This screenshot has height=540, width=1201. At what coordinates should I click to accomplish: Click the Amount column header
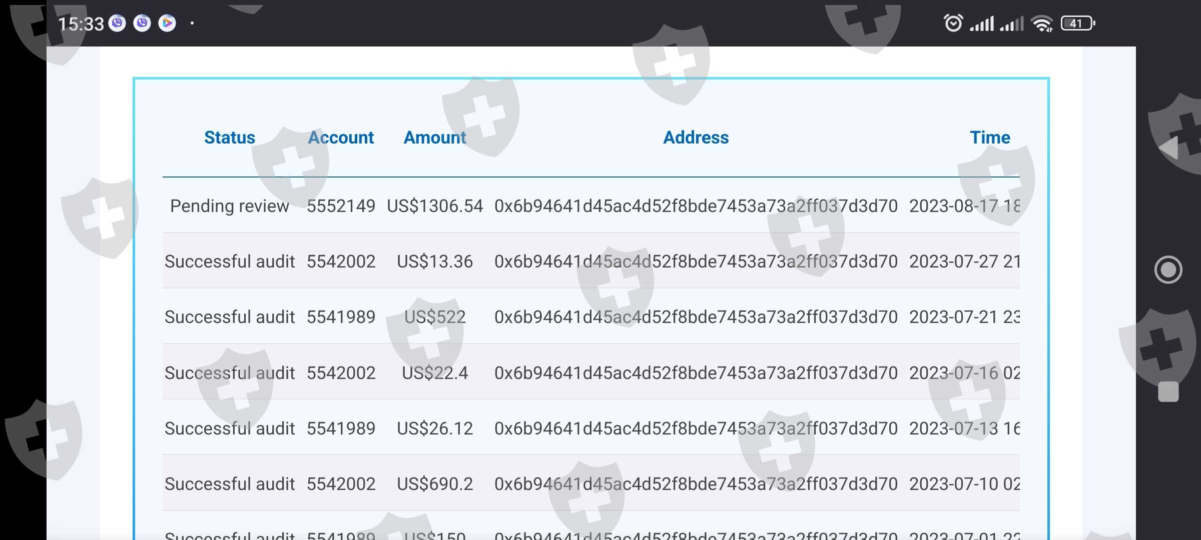click(435, 137)
